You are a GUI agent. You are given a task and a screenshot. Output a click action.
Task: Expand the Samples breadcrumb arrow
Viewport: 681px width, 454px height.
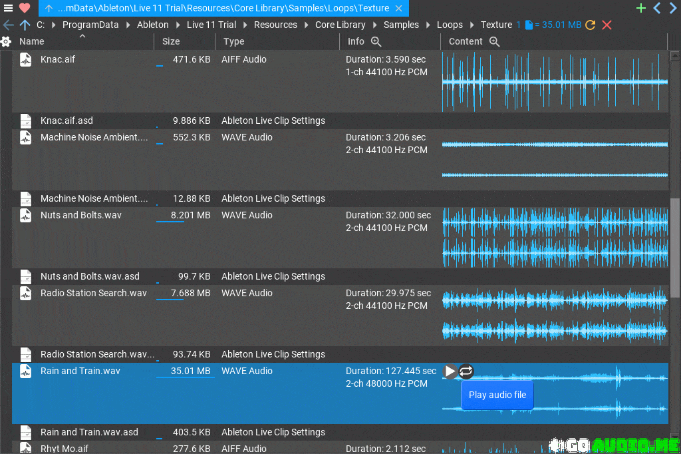428,25
